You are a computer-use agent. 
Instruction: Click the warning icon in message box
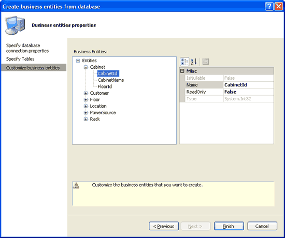(76, 186)
